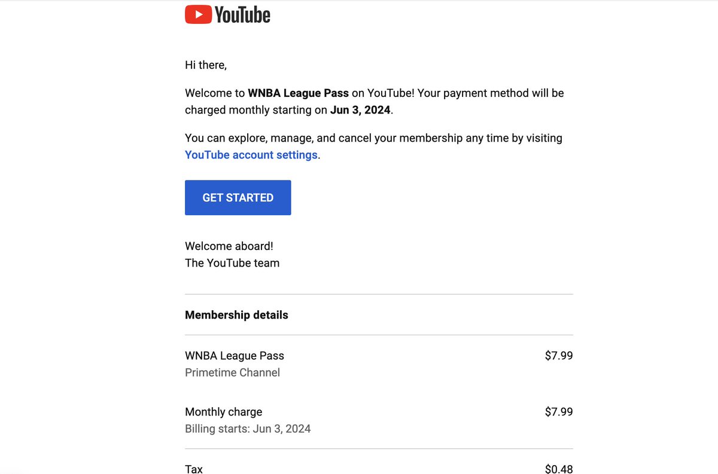Viewport: 718px width, 474px height.
Task: Click the $7.99 amount beside Monthly charge
Action: pyautogui.click(x=559, y=412)
